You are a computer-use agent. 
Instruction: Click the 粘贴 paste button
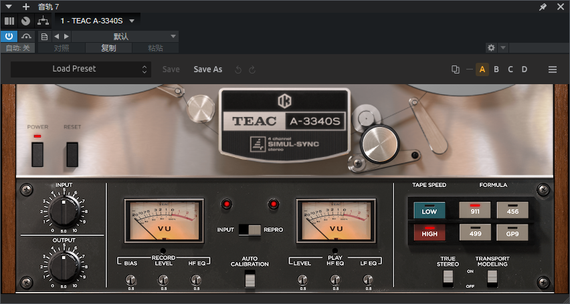click(x=156, y=48)
